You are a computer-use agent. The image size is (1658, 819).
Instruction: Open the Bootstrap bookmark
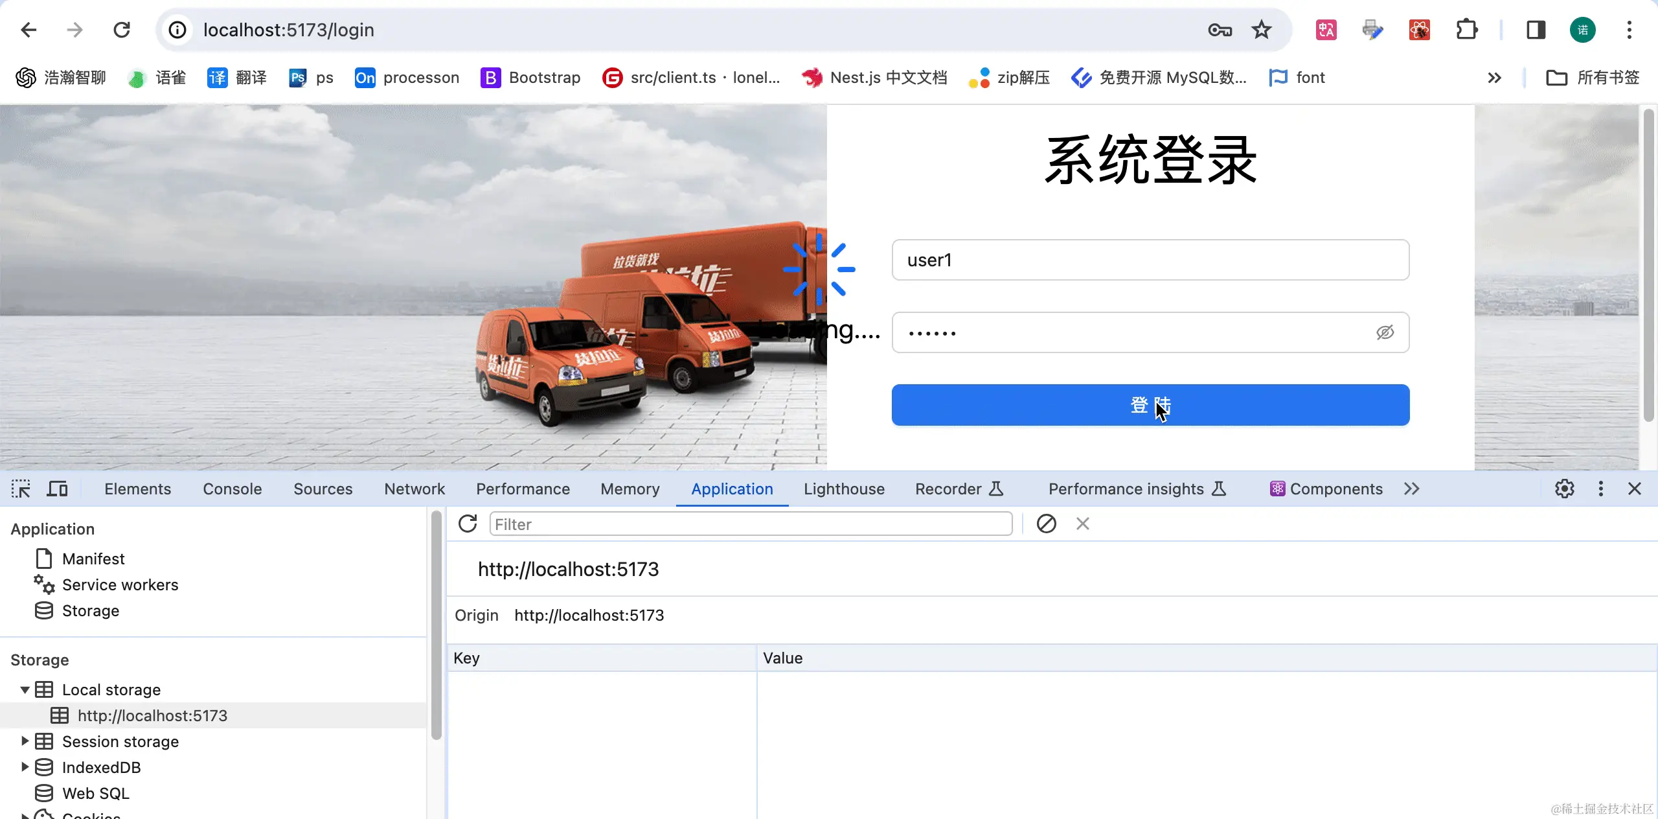point(531,77)
